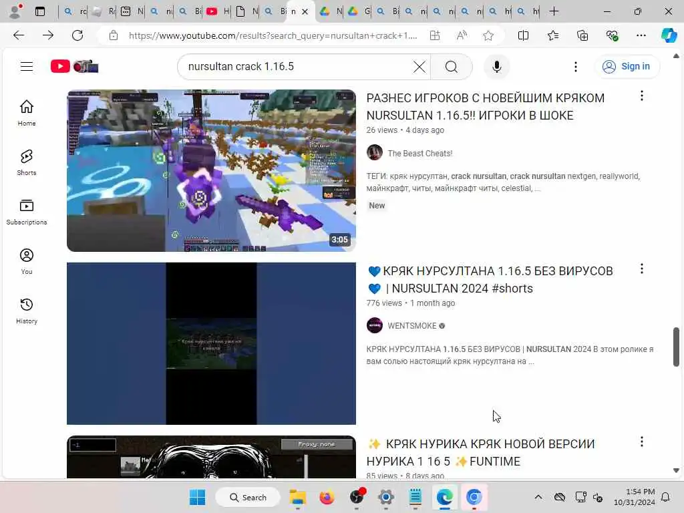Click the YouTube URL address bar
This screenshot has height=513, width=684.
tap(273, 35)
